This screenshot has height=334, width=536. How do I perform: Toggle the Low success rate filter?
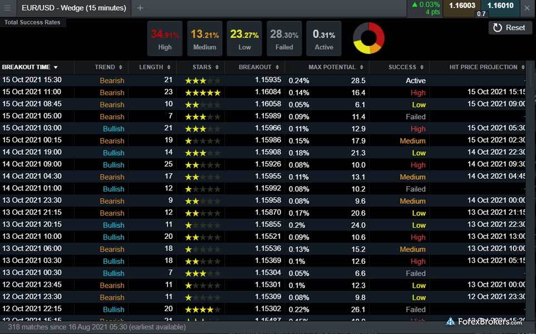coord(244,39)
